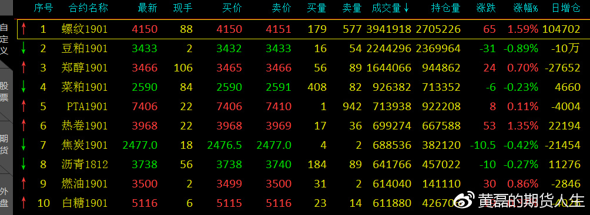Screen dimensions: 590x215
Task: Select the 沥青1812 contract name
Action: (85, 165)
